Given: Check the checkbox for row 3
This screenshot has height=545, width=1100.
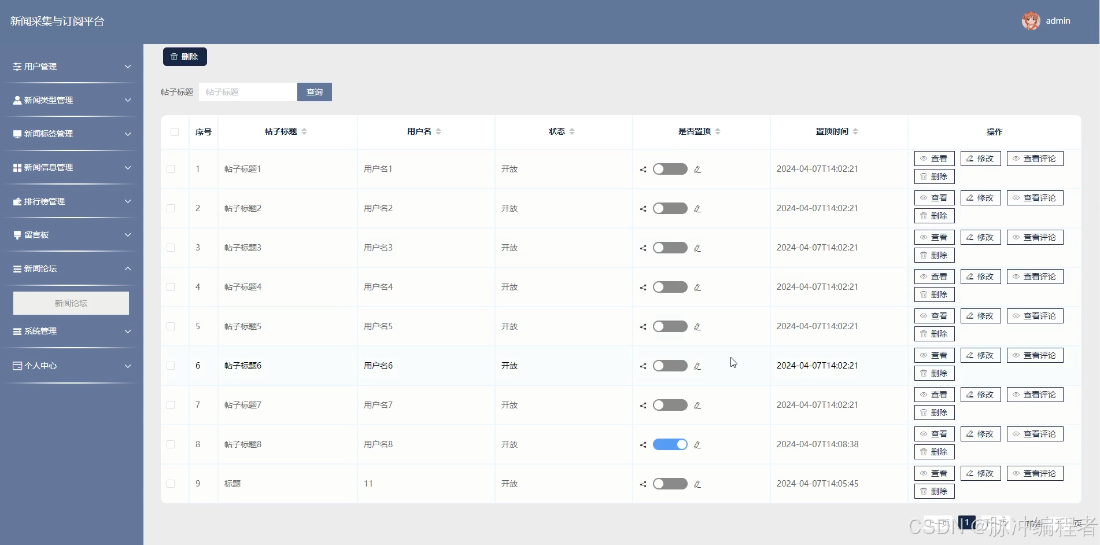Looking at the screenshot, I should pyautogui.click(x=171, y=248).
